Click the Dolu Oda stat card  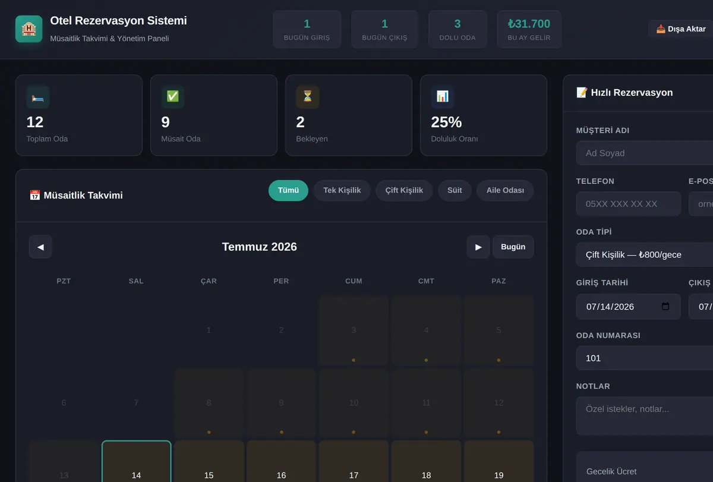point(458,29)
